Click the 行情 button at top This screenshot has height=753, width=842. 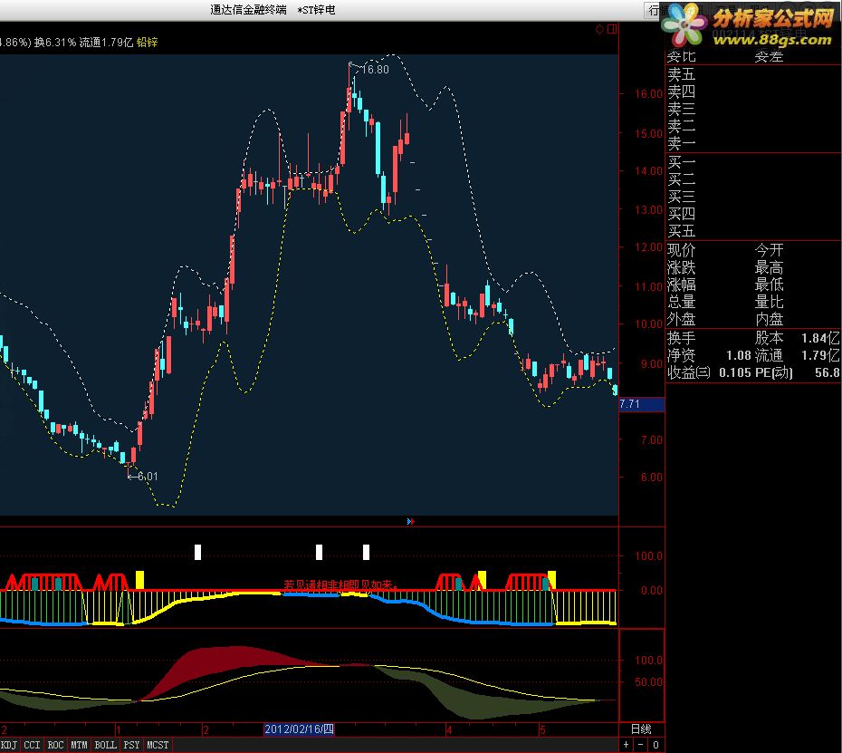pos(654,10)
